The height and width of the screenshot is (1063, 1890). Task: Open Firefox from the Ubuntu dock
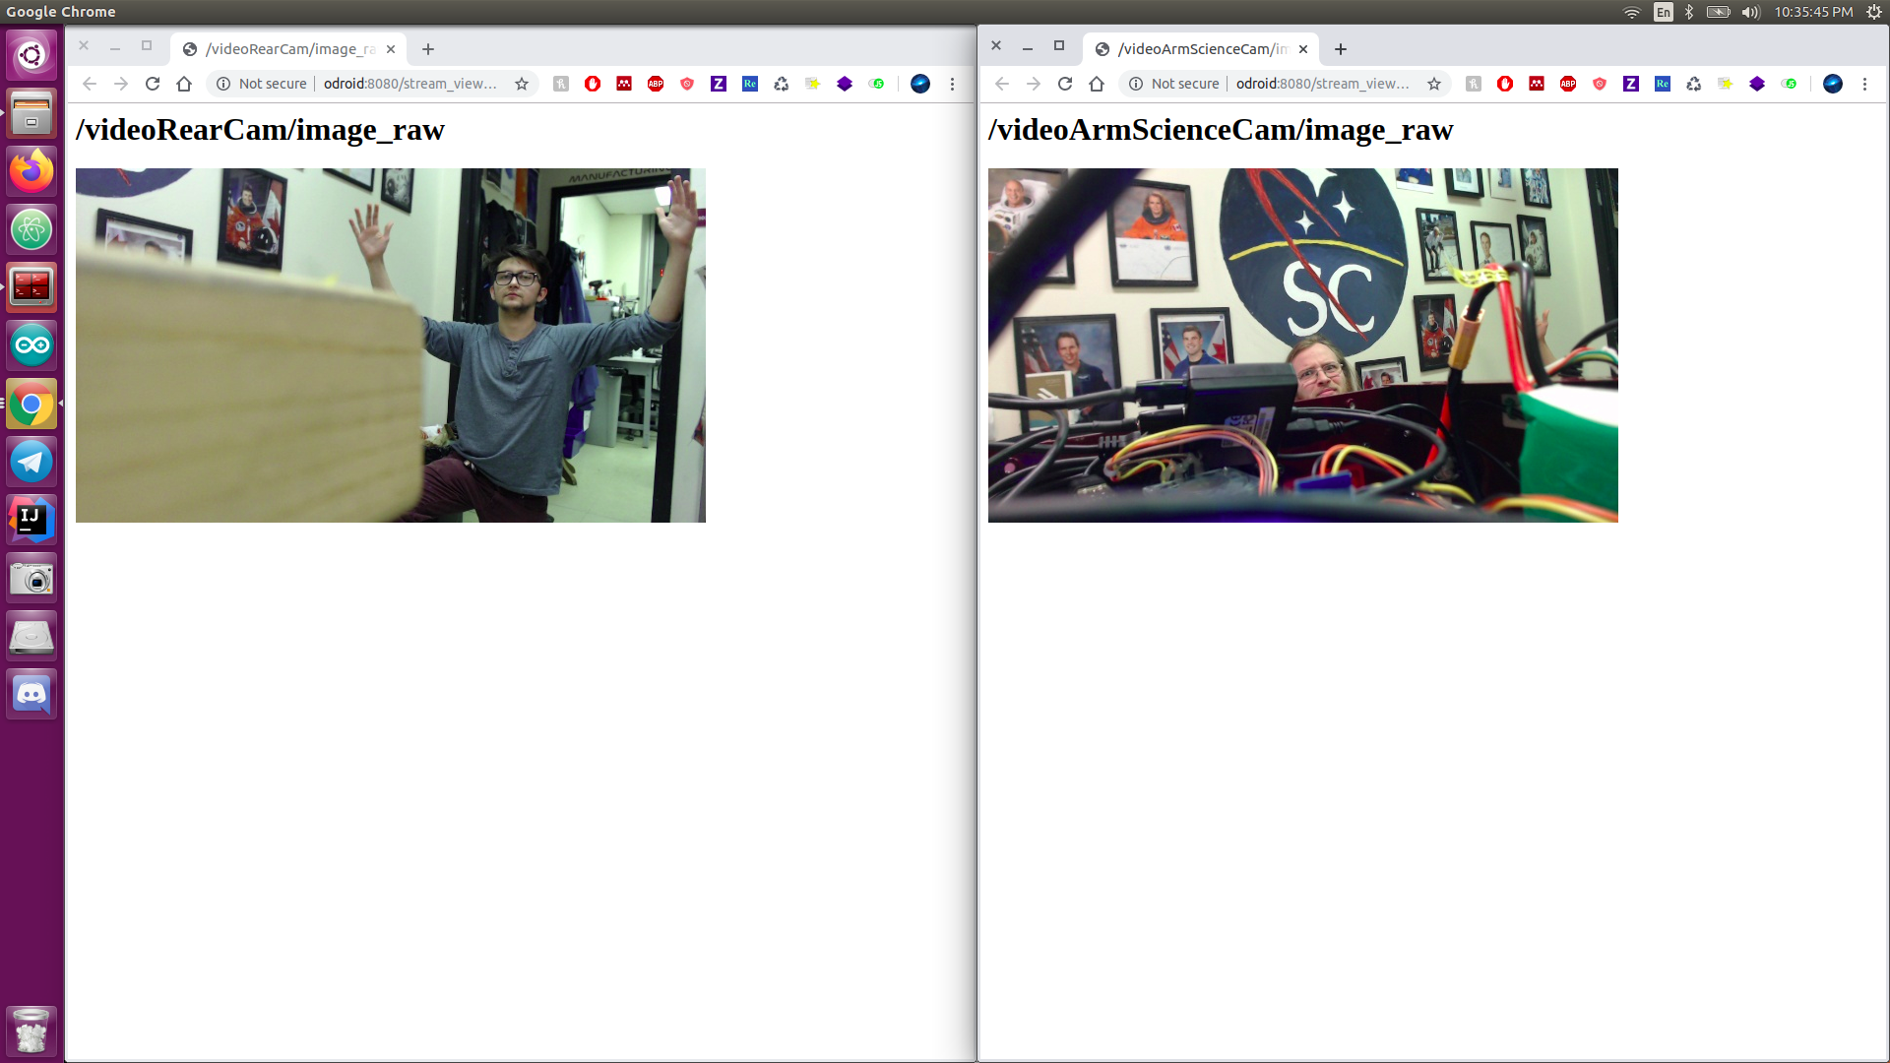click(31, 170)
